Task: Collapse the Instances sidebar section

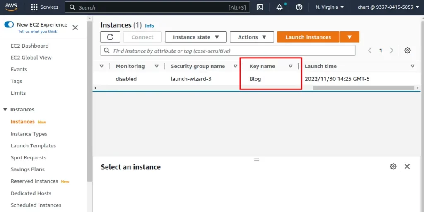Action: pyautogui.click(x=5, y=109)
